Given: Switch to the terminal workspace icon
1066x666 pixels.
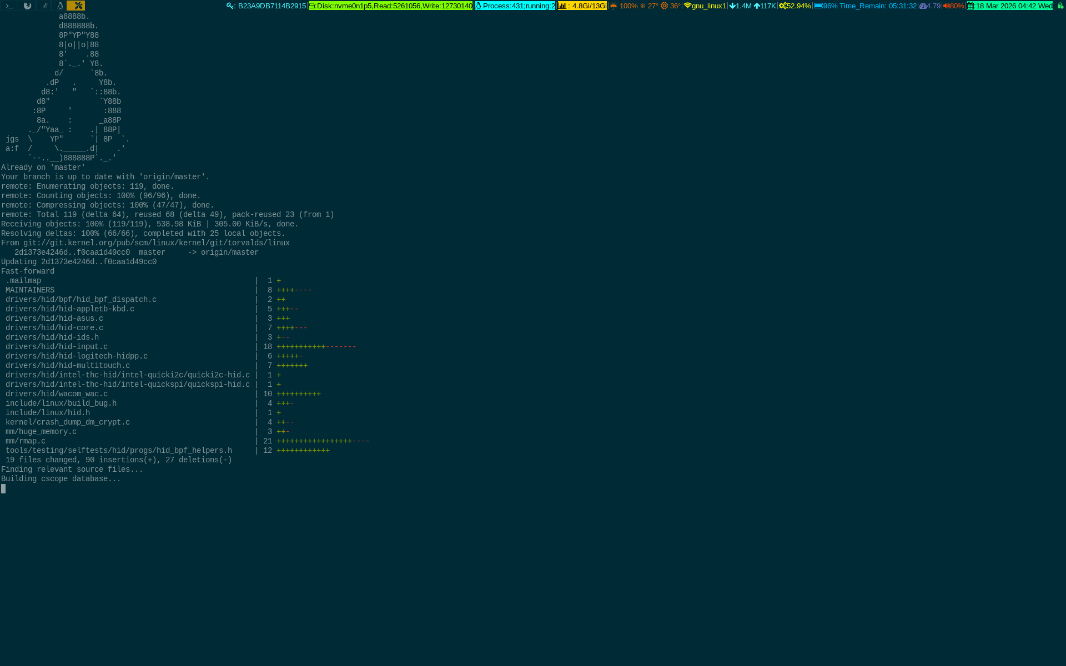Looking at the screenshot, I should [9, 6].
